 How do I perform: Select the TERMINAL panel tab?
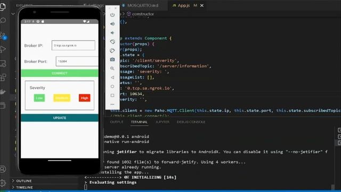(x=139, y=122)
